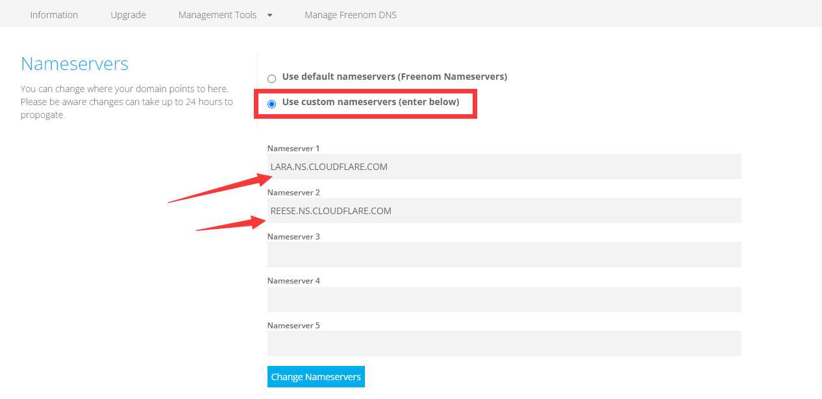Click the 'Nameserver 3' field label

pyautogui.click(x=293, y=237)
